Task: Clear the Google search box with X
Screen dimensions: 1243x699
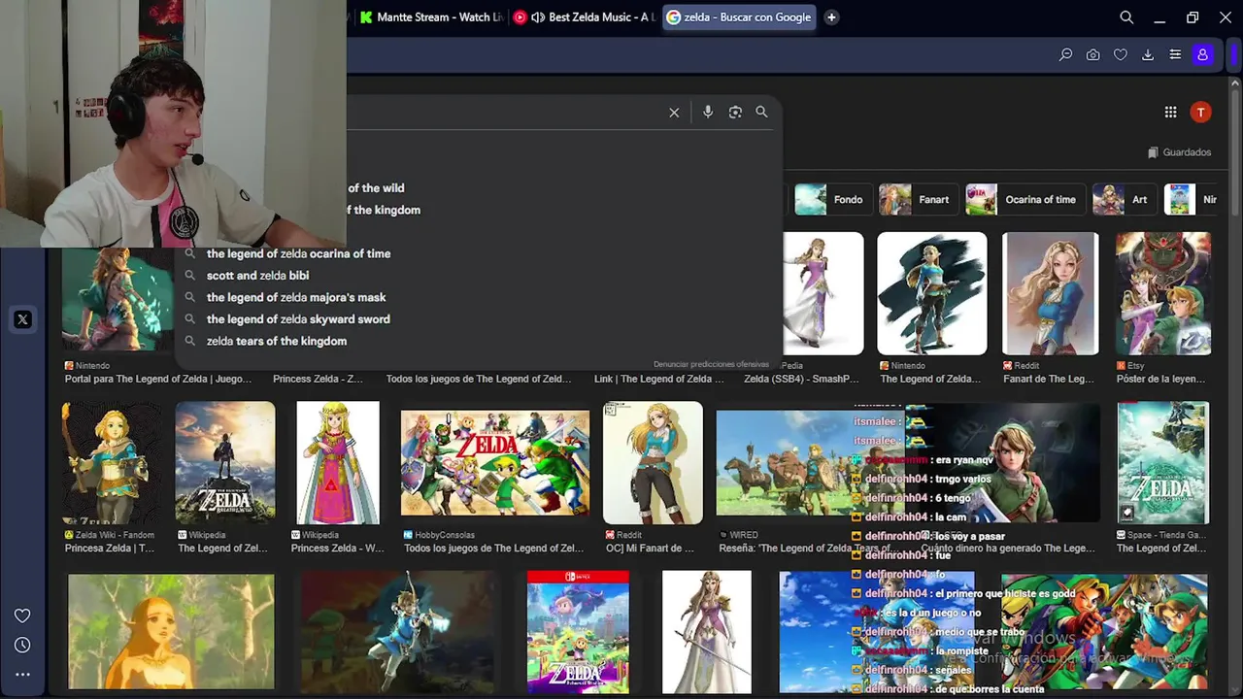Action: 674,113
